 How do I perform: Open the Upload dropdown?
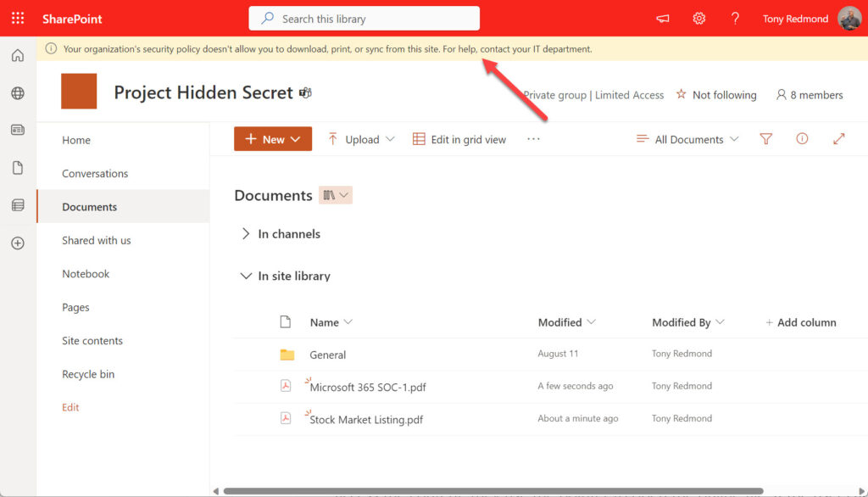(x=361, y=139)
